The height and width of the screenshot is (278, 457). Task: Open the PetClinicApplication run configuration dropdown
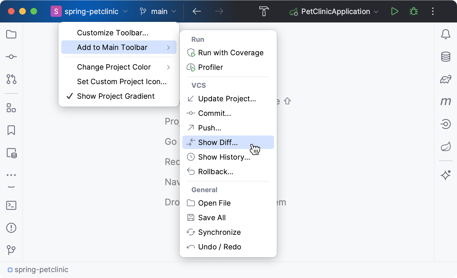coord(334,12)
